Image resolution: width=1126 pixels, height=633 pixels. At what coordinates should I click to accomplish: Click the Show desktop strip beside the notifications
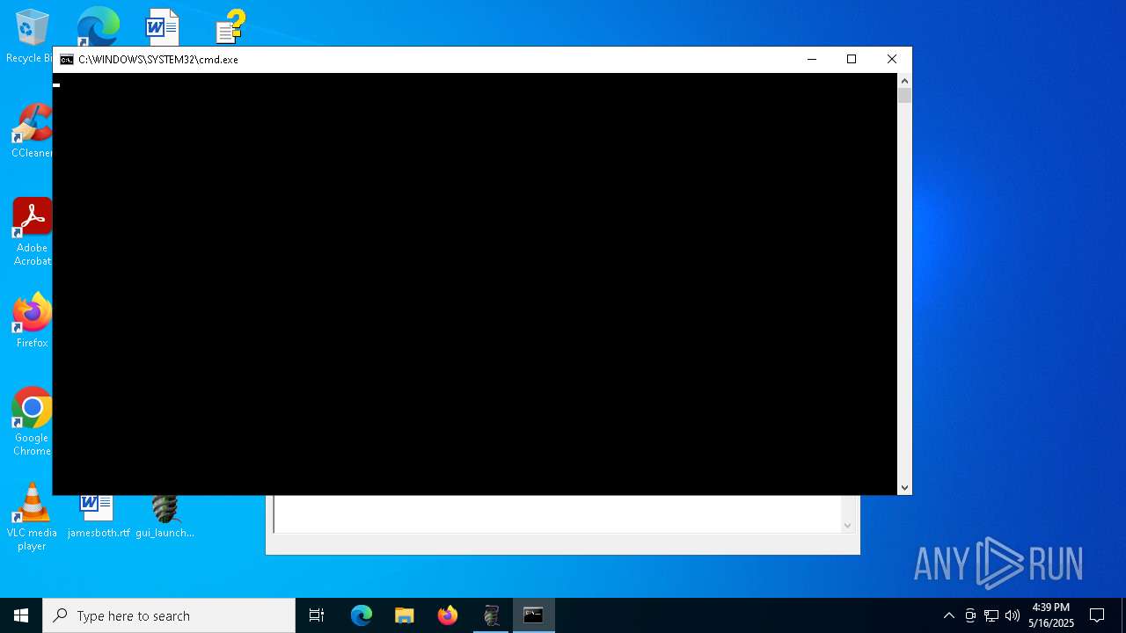(1123, 615)
